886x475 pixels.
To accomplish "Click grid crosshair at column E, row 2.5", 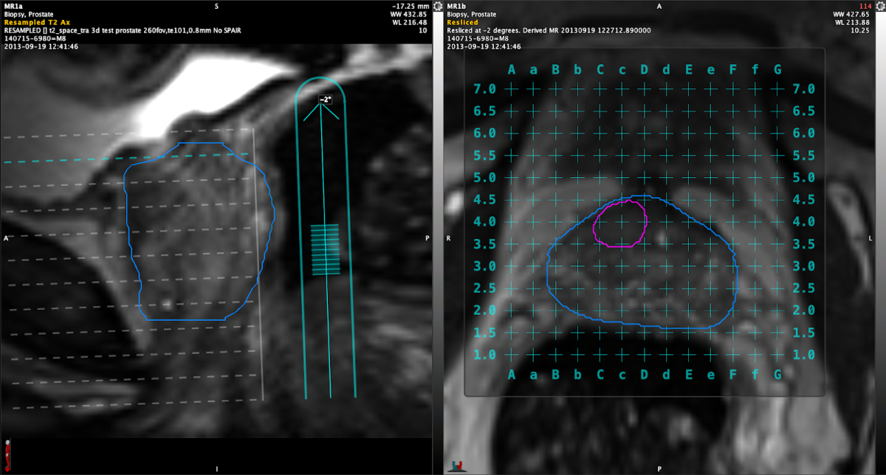I will [x=689, y=288].
